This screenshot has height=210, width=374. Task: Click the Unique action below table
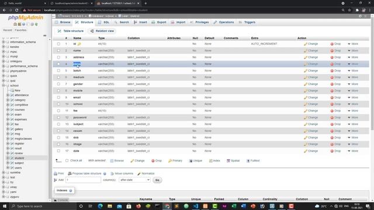tap(196, 161)
